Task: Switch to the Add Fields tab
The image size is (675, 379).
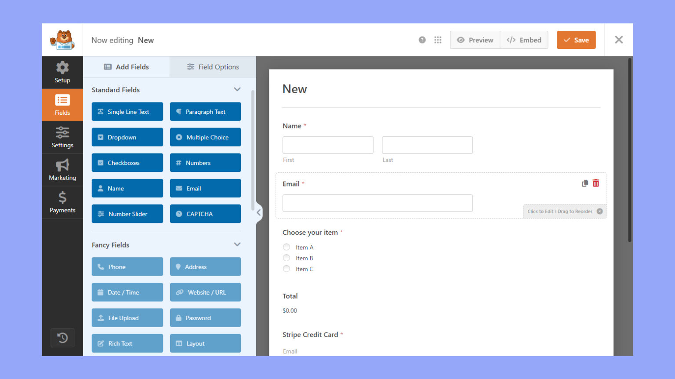Action: coord(127,67)
